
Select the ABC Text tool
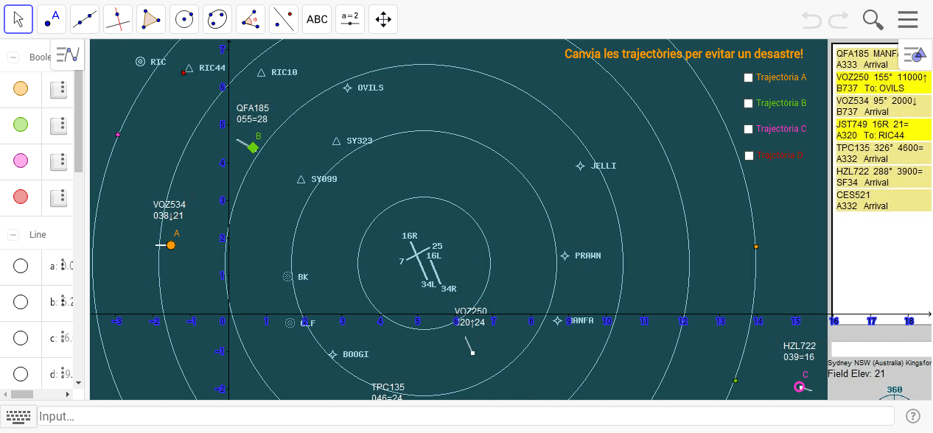click(x=317, y=19)
